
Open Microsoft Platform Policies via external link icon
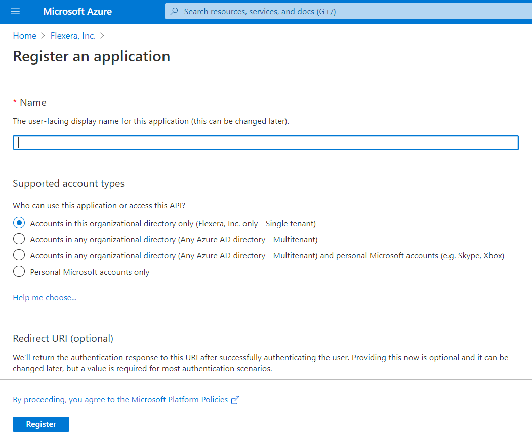(235, 400)
